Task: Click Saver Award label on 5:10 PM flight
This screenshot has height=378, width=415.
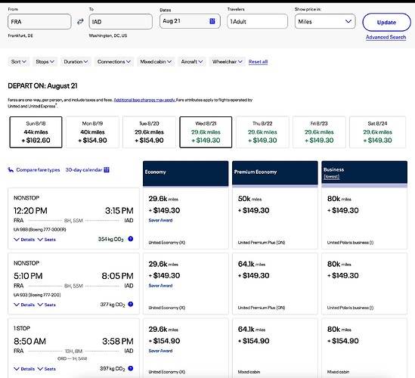Action: tap(160, 286)
